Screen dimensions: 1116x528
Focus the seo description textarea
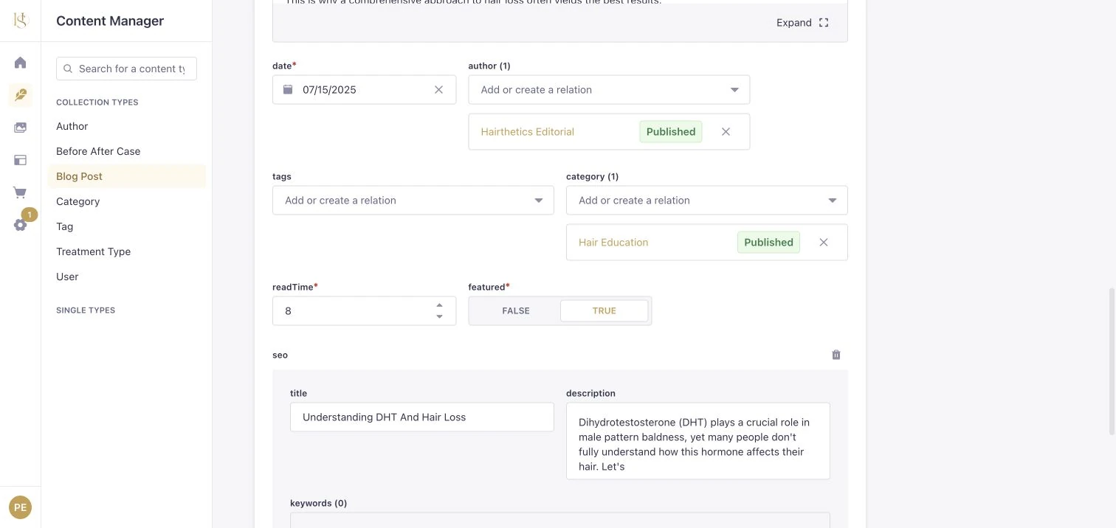click(x=697, y=440)
